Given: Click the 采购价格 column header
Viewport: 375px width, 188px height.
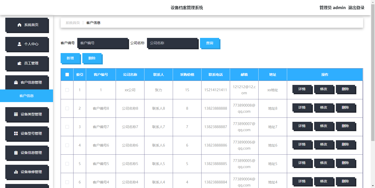Looking at the screenshot, I should point(187,75).
